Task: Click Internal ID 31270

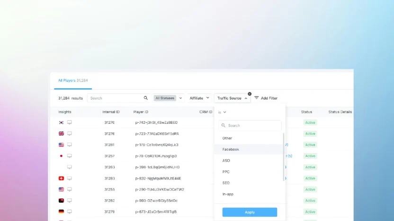Action: pos(109,122)
